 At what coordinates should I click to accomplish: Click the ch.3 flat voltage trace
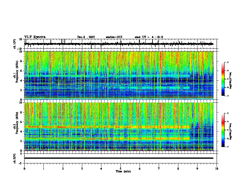point(119,158)
